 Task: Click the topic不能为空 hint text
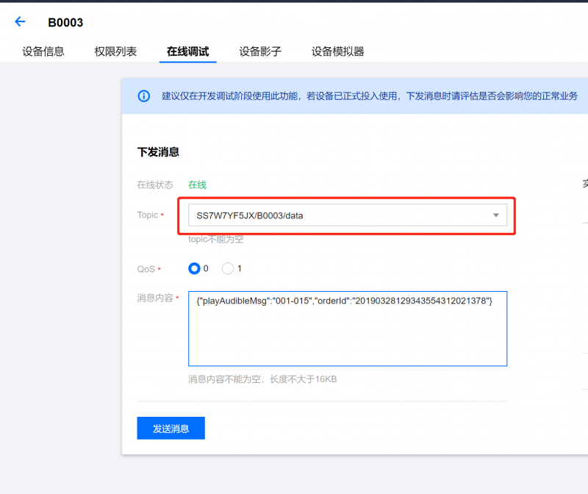coord(215,239)
